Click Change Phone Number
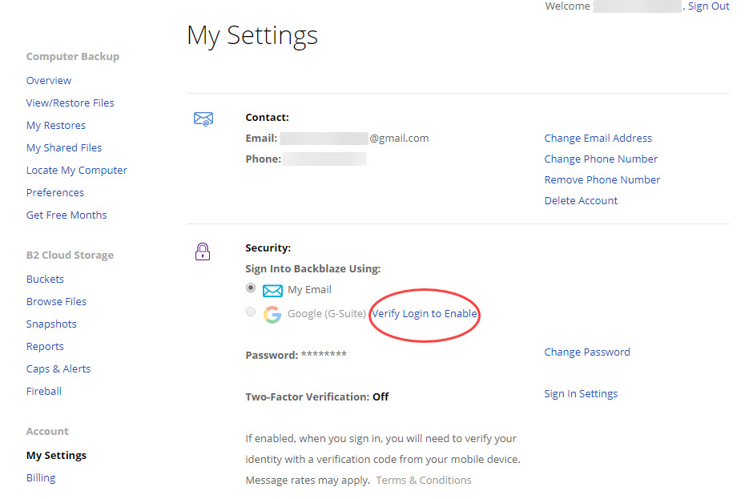 [601, 159]
